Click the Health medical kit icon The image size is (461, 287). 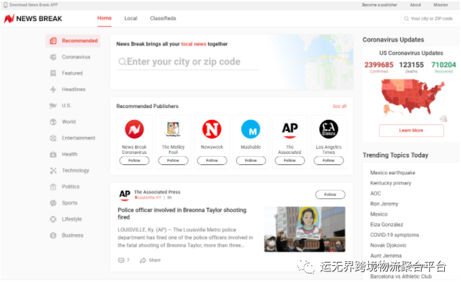[53, 154]
